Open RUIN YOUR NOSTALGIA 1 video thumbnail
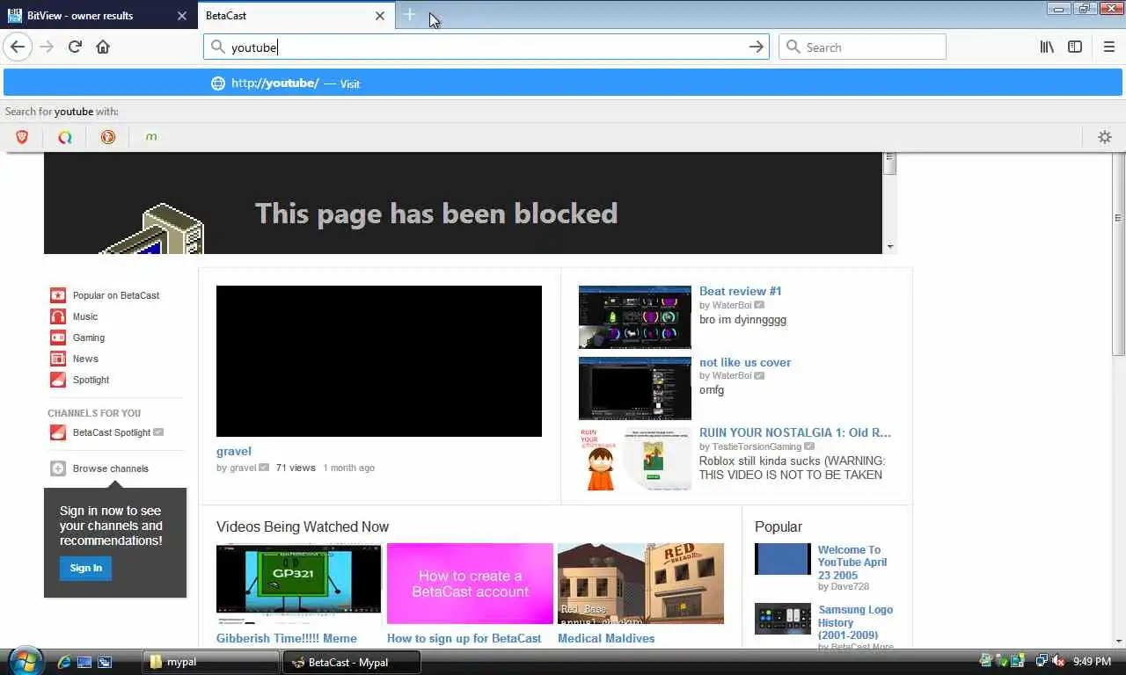 coord(635,459)
